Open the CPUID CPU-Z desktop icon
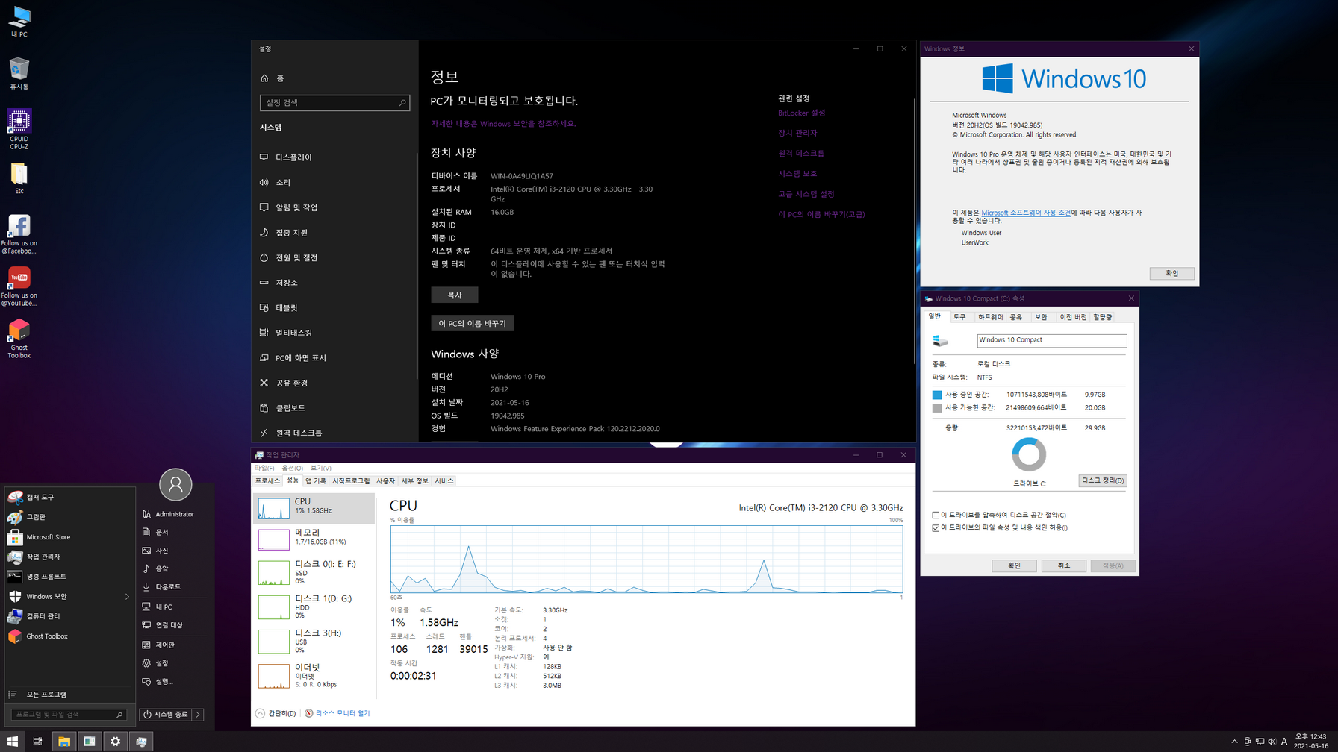The height and width of the screenshot is (752, 1338). (x=19, y=129)
